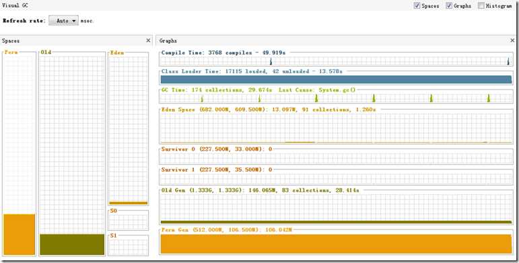Click the Eden Space graph label
The width and height of the screenshot is (519, 263).
(x=269, y=110)
